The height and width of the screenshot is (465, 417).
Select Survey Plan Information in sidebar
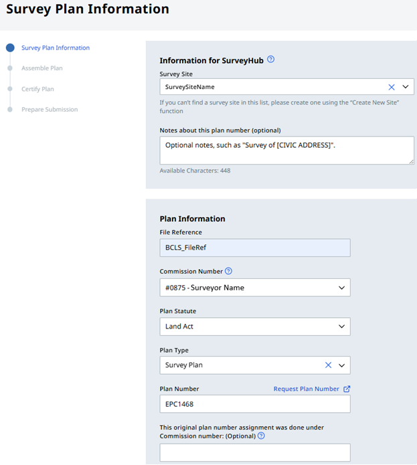click(x=55, y=48)
